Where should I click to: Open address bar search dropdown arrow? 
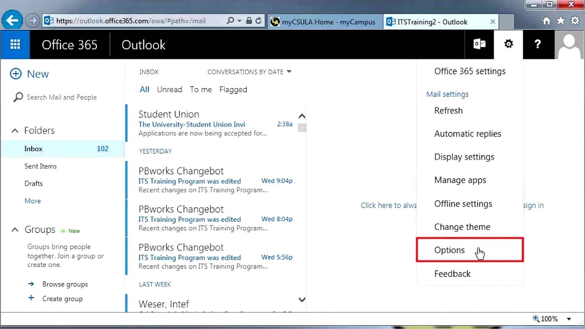[x=239, y=21]
